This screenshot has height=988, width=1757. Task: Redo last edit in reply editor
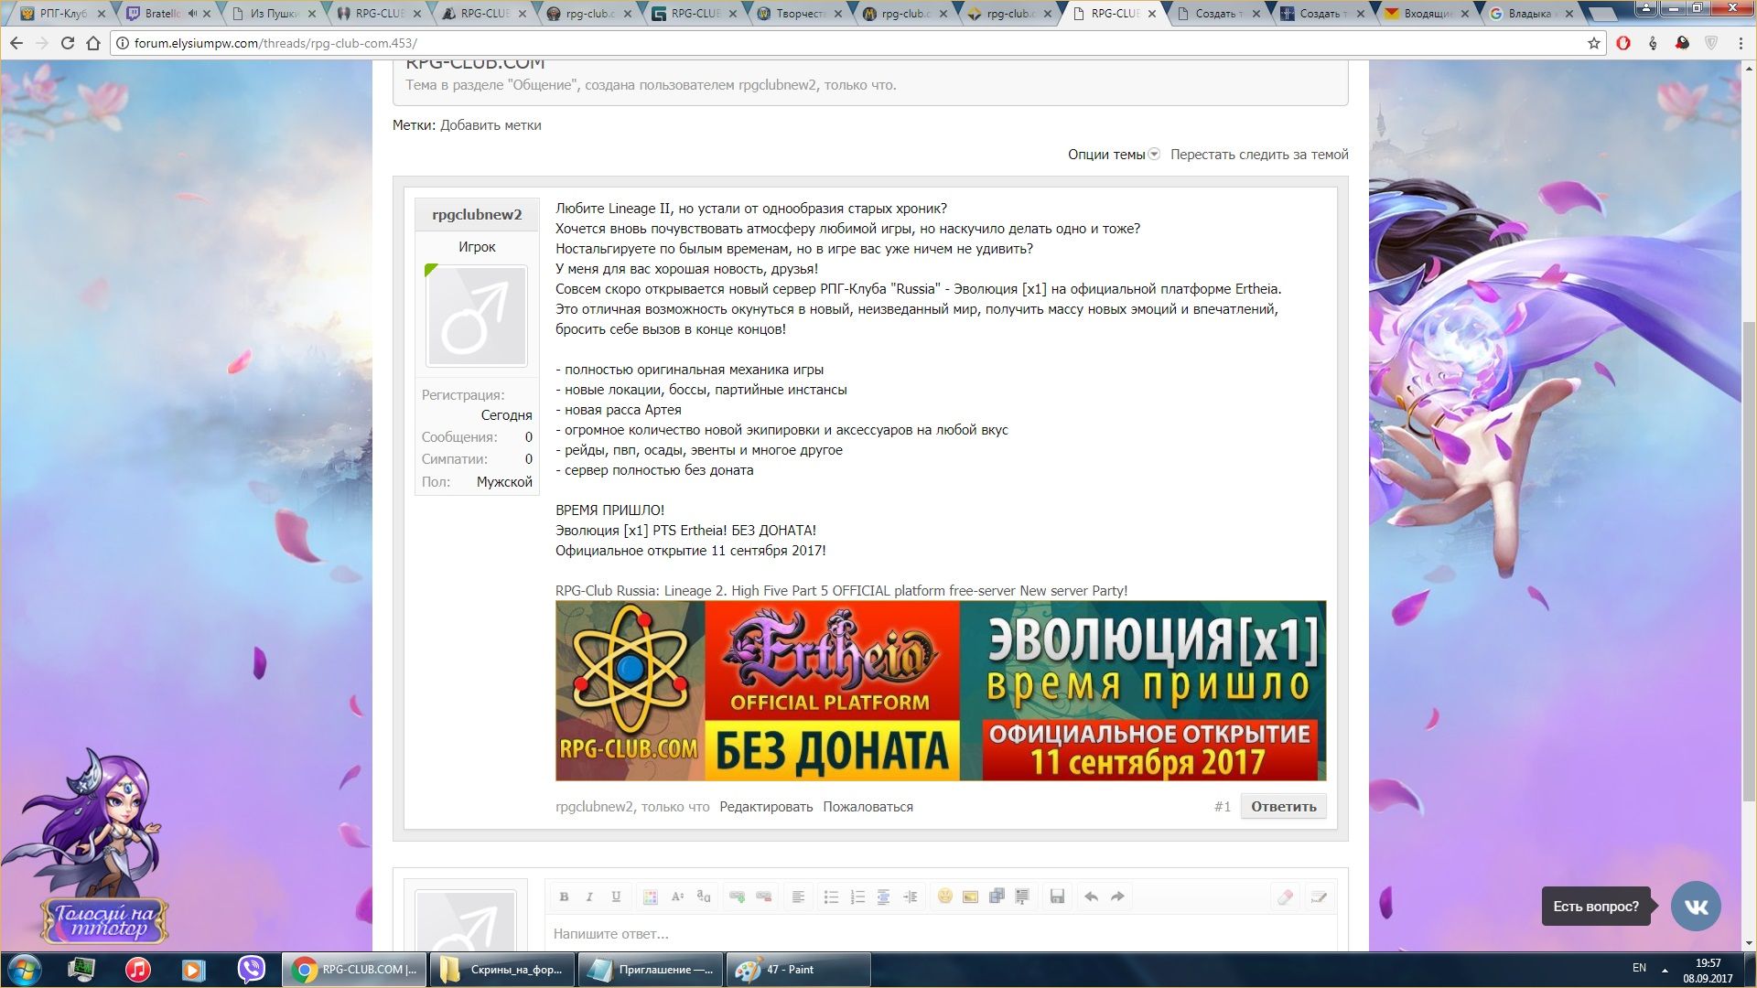1117,897
